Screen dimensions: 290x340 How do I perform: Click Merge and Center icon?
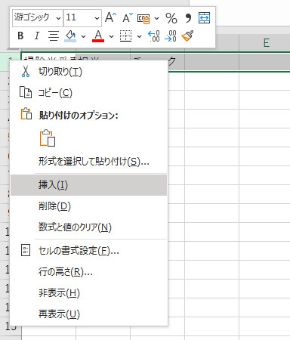[204, 18]
